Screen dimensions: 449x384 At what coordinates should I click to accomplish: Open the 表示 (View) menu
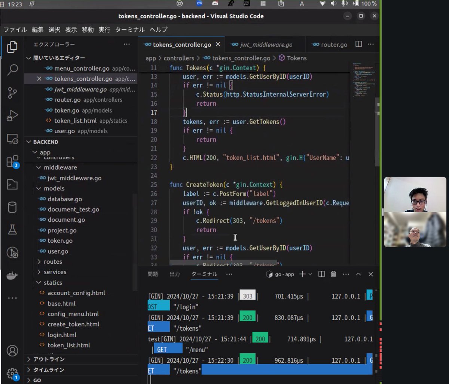tap(71, 30)
